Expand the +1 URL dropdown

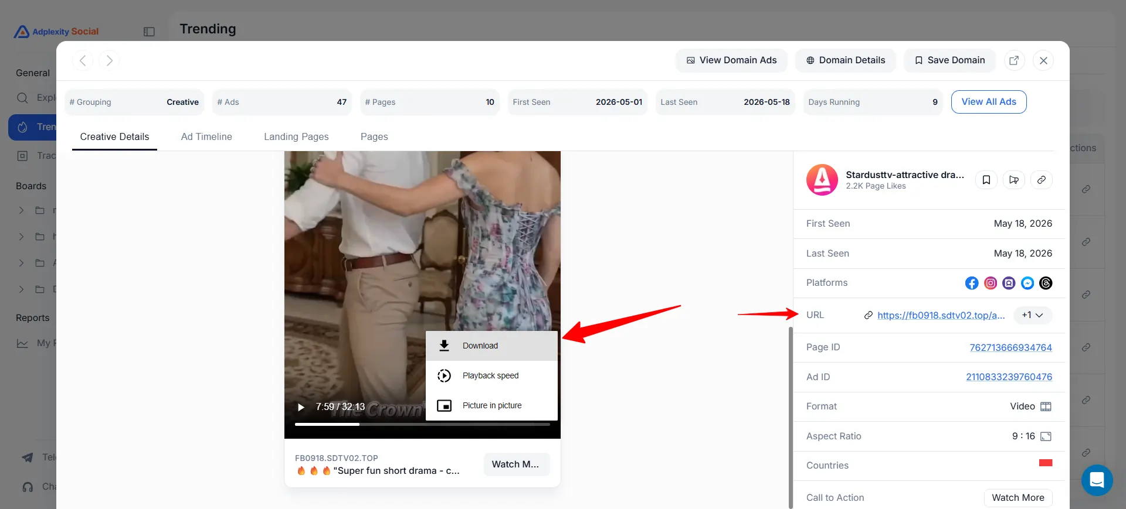pyautogui.click(x=1032, y=315)
